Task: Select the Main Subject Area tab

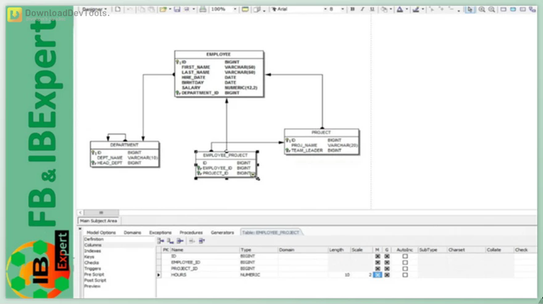Action: [98, 221]
